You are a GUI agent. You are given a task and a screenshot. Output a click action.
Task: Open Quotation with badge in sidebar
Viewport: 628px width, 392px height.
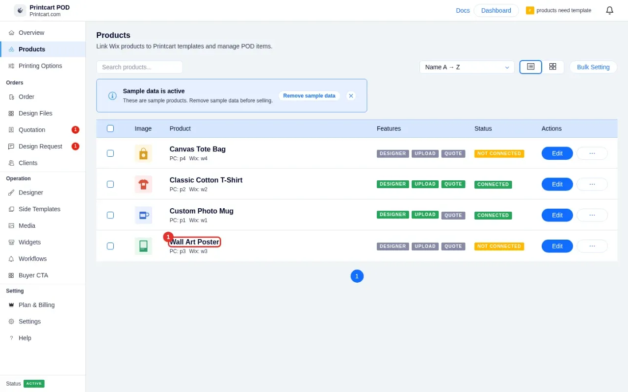coord(43,130)
